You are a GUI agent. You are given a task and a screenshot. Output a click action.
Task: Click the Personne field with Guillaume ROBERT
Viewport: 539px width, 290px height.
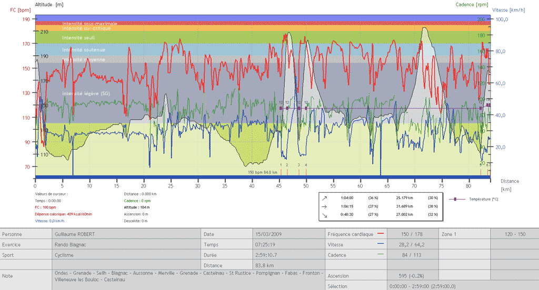[x=126, y=234]
